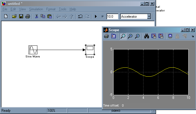Toggle the Zoom magnifier tool in Scope
Viewport: 196px width, 114px height.
(123, 36)
